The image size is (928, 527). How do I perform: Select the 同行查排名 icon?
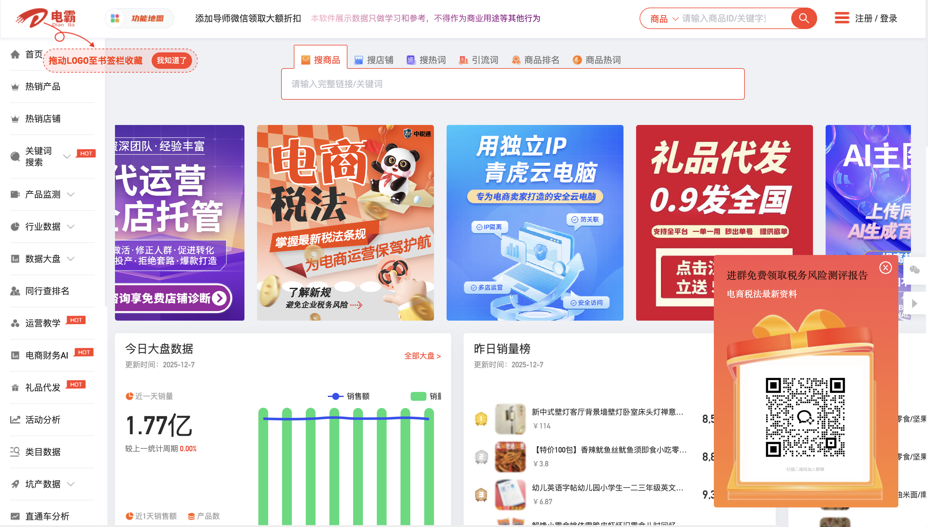(15, 291)
